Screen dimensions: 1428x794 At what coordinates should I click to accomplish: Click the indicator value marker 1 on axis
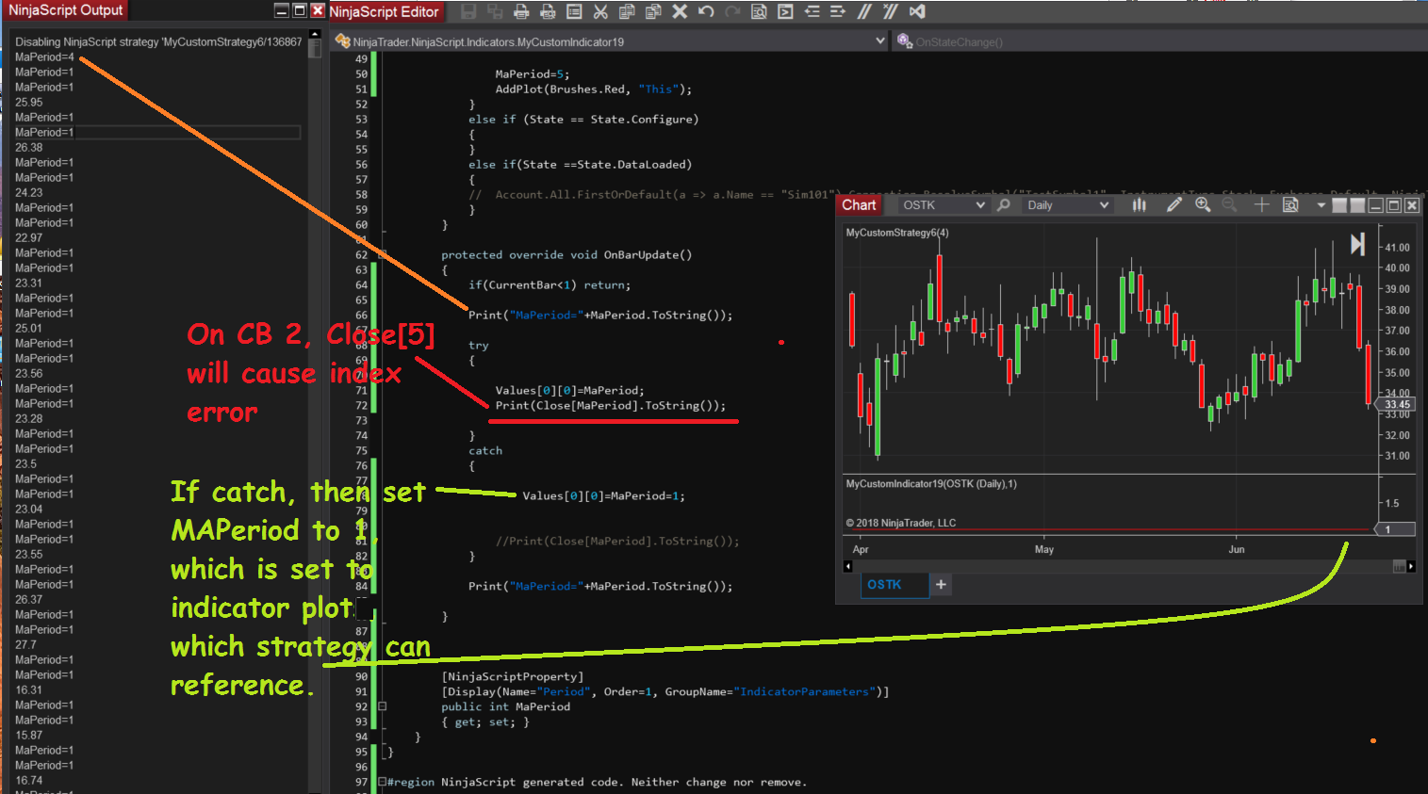(x=1397, y=529)
